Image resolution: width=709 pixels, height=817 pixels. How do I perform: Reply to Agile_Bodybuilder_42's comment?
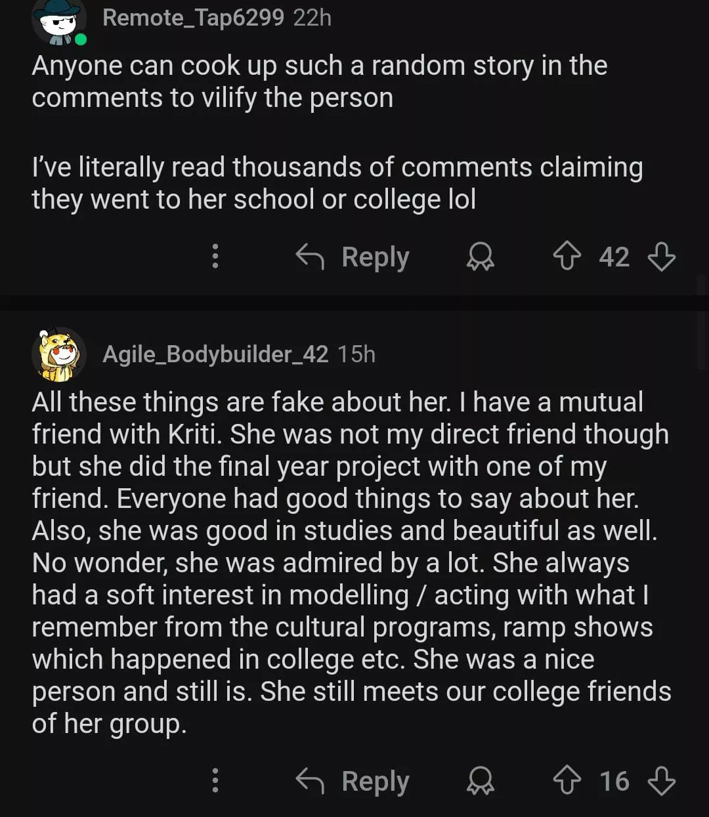pyautogui.click(x=353, y=781)
